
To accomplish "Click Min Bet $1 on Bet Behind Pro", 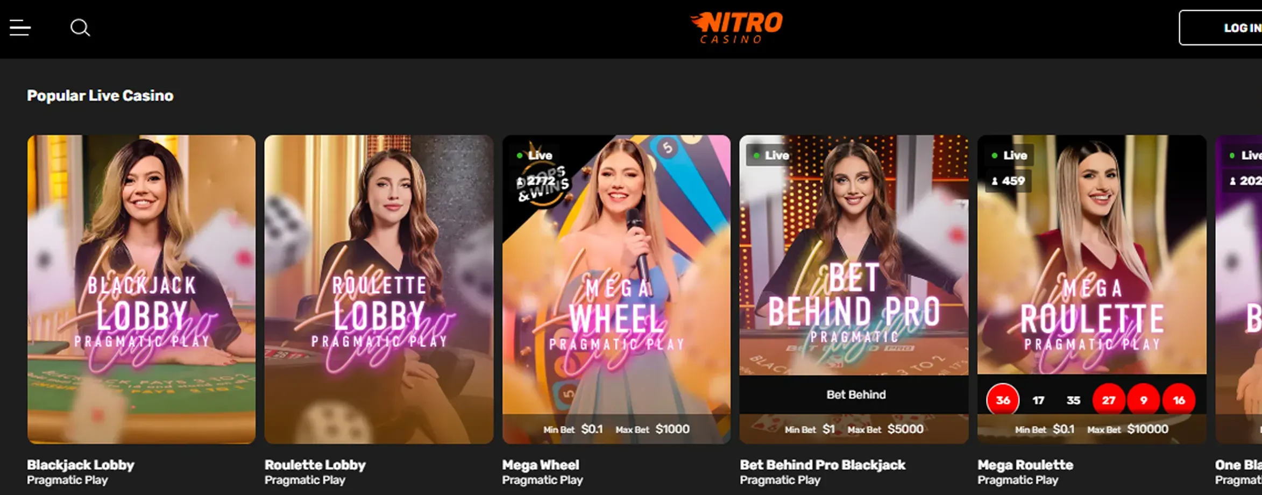I will click(810, 429).
